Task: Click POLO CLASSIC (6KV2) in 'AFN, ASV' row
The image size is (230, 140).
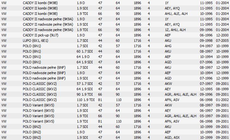Action: point(39,100)
